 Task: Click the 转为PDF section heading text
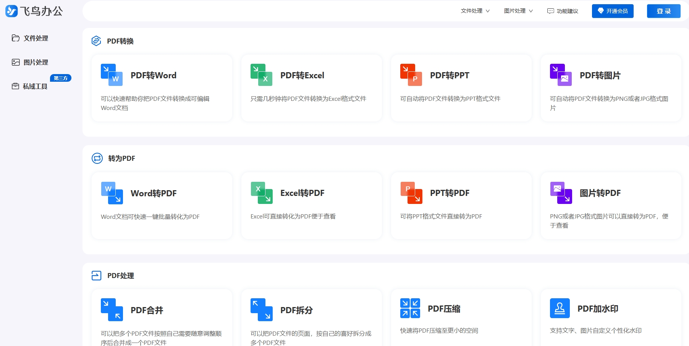click(x=122, y=158)
